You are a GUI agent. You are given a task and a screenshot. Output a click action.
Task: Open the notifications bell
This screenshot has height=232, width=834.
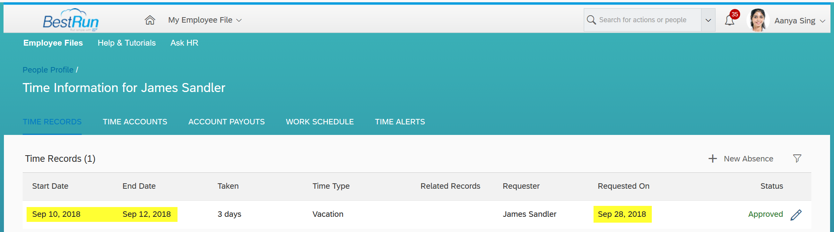coord(730,20)
